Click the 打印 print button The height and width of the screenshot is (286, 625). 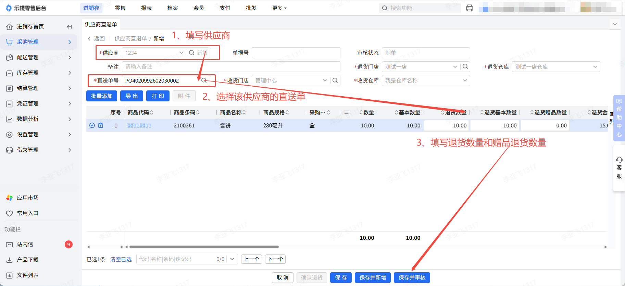tap(158, 96)
